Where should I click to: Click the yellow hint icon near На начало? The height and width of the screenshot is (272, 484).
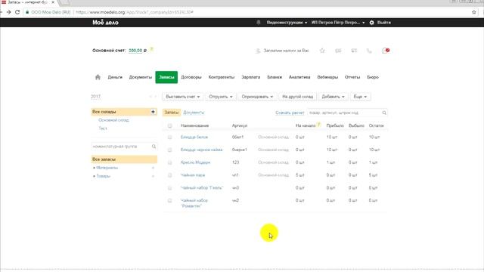point(319,125)
